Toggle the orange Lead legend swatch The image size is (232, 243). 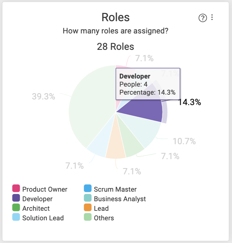click(x=88, y=207)
